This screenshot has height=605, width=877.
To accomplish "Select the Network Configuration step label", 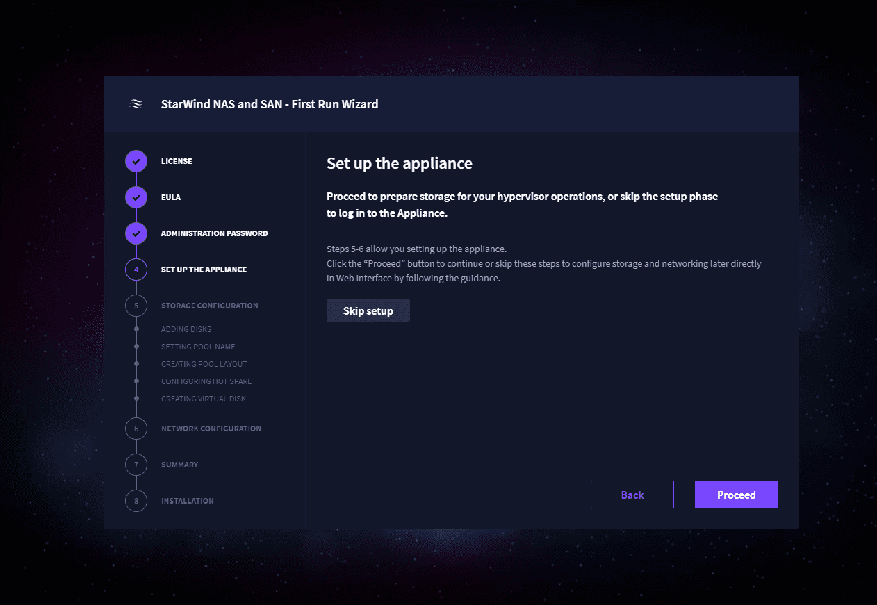I will 211,429.
